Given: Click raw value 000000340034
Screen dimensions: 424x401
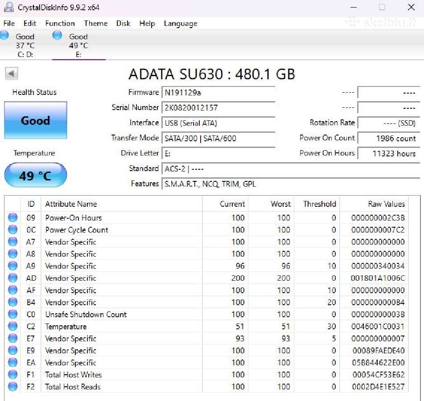Looking at the screenshot, I should [x=378, y=266].
